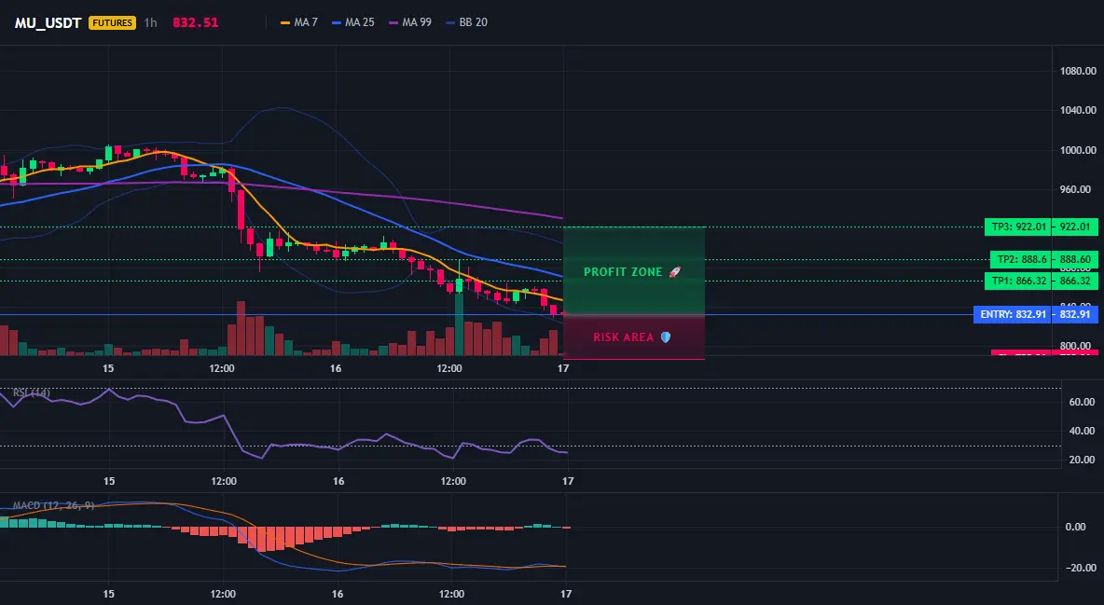Screen dimensions: 1104x605
Task: Click date 17 on MACD time axis
Action: pos(568,594)
